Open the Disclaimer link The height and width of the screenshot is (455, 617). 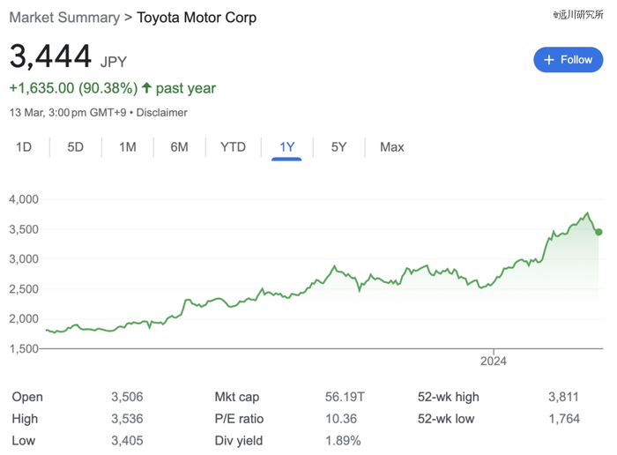coord(162,113)
